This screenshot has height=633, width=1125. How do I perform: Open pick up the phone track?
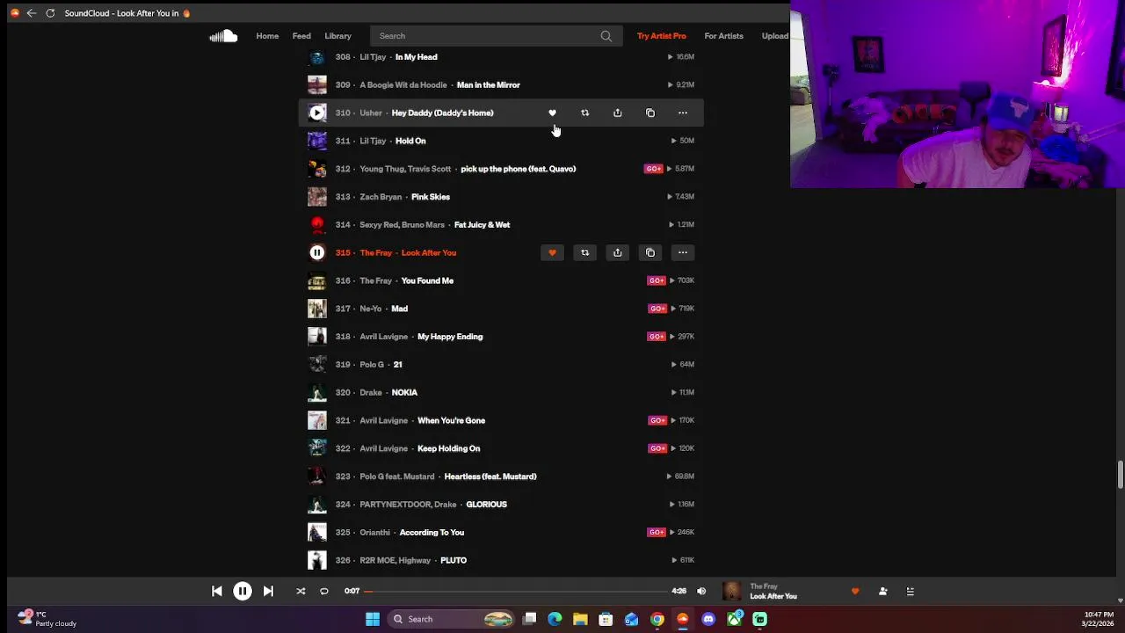pos(518,169)
